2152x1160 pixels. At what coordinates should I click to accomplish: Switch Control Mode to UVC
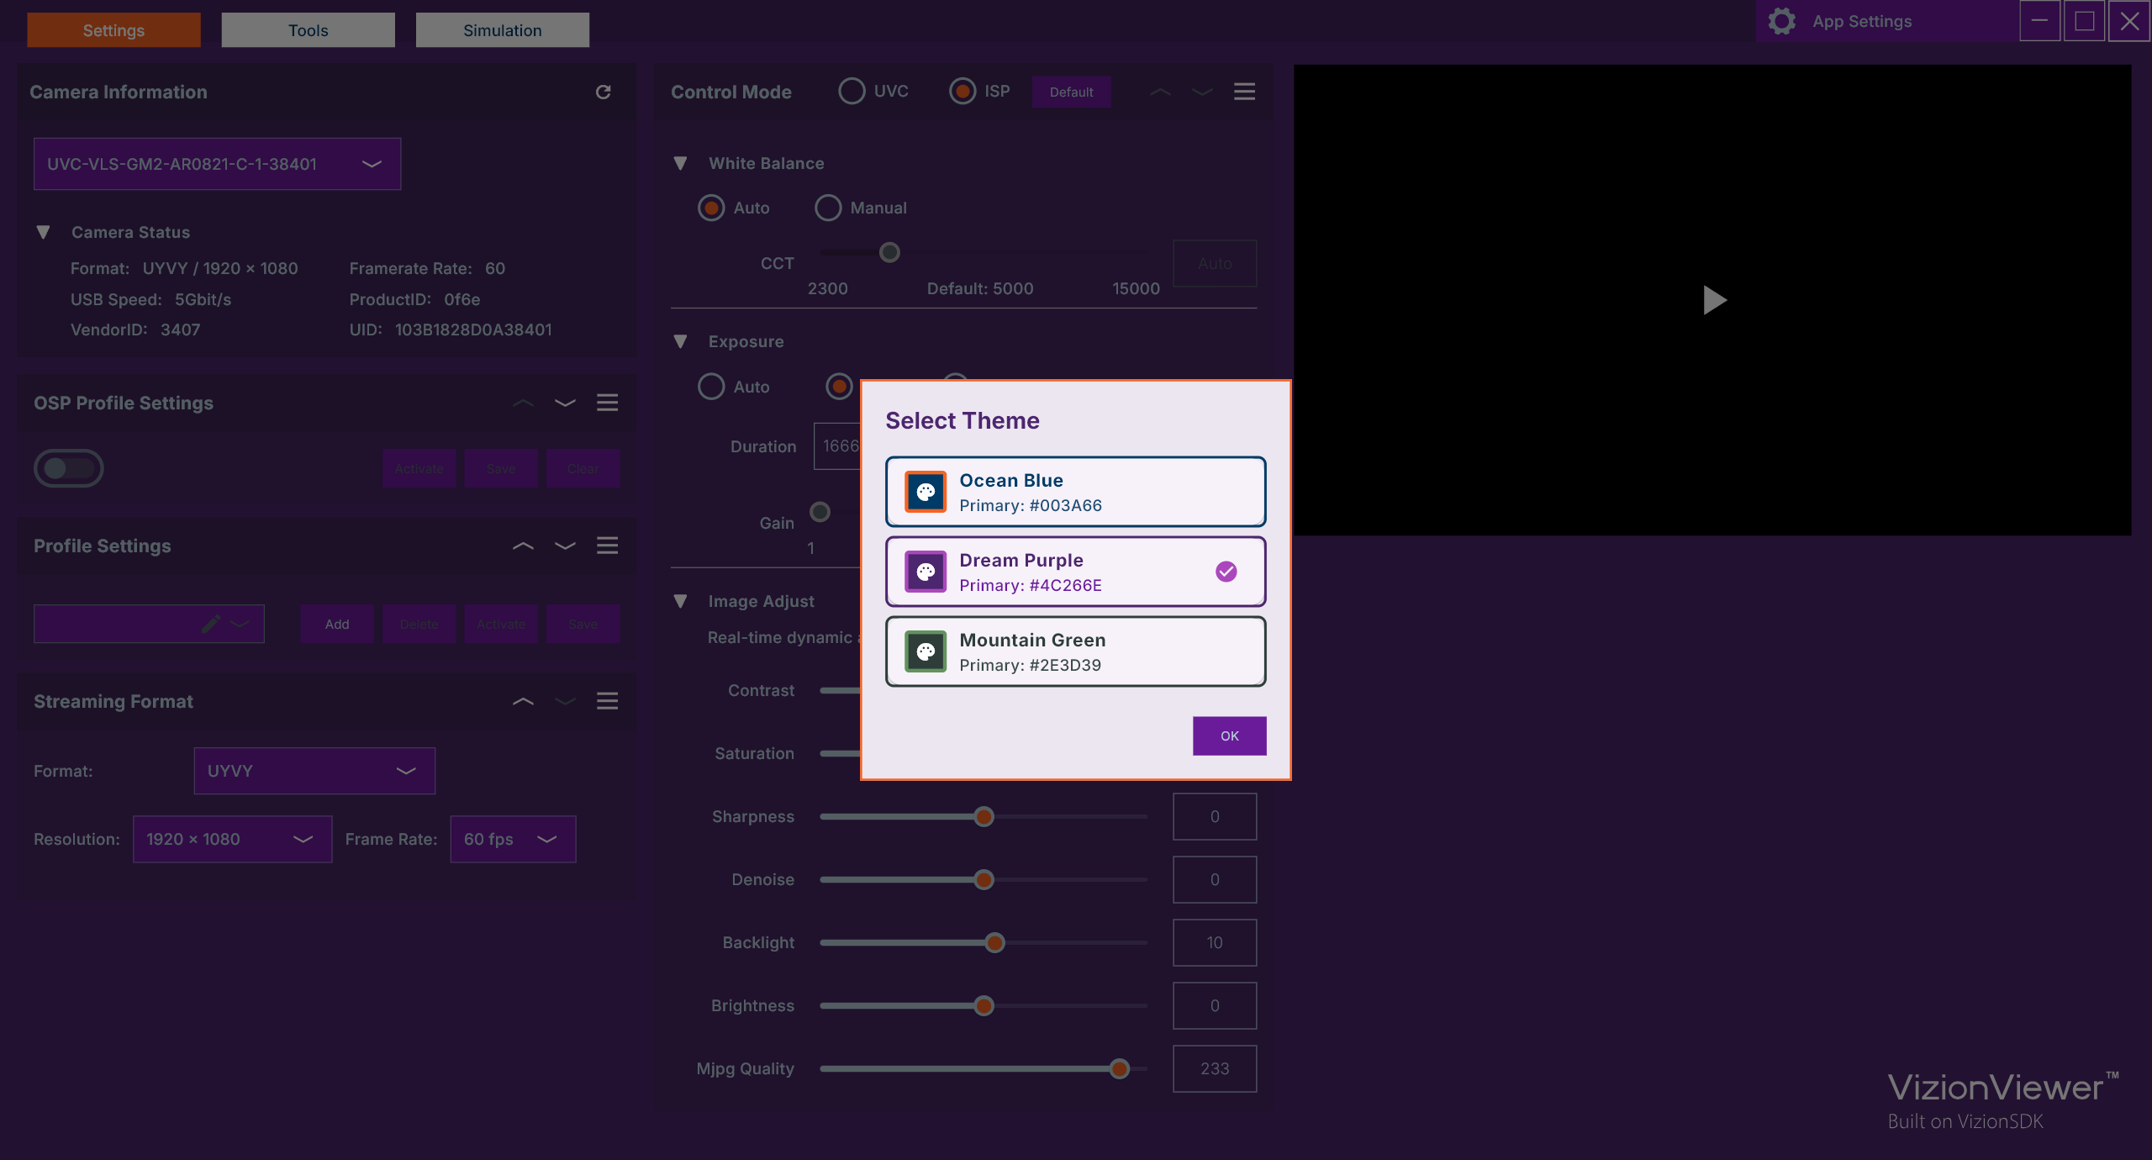point(852,91)
